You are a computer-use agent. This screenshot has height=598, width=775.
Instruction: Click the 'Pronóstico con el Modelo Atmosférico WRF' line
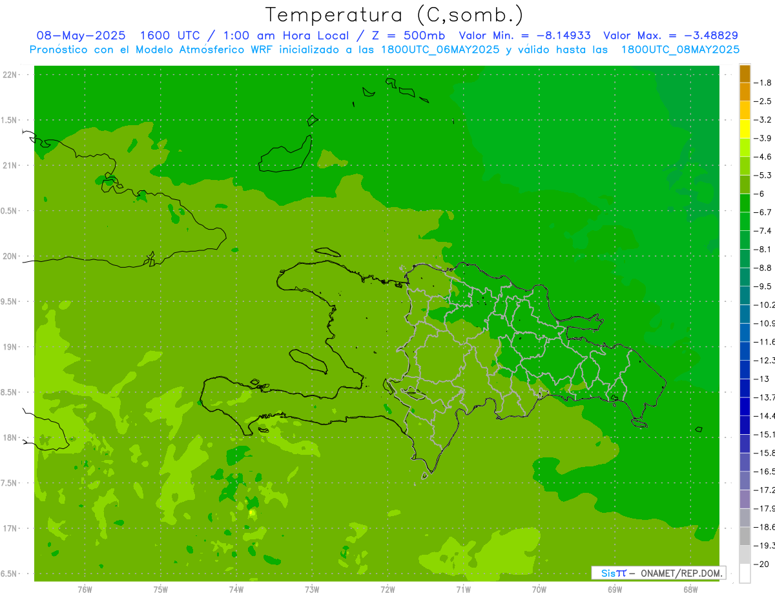tap(152, 50)
